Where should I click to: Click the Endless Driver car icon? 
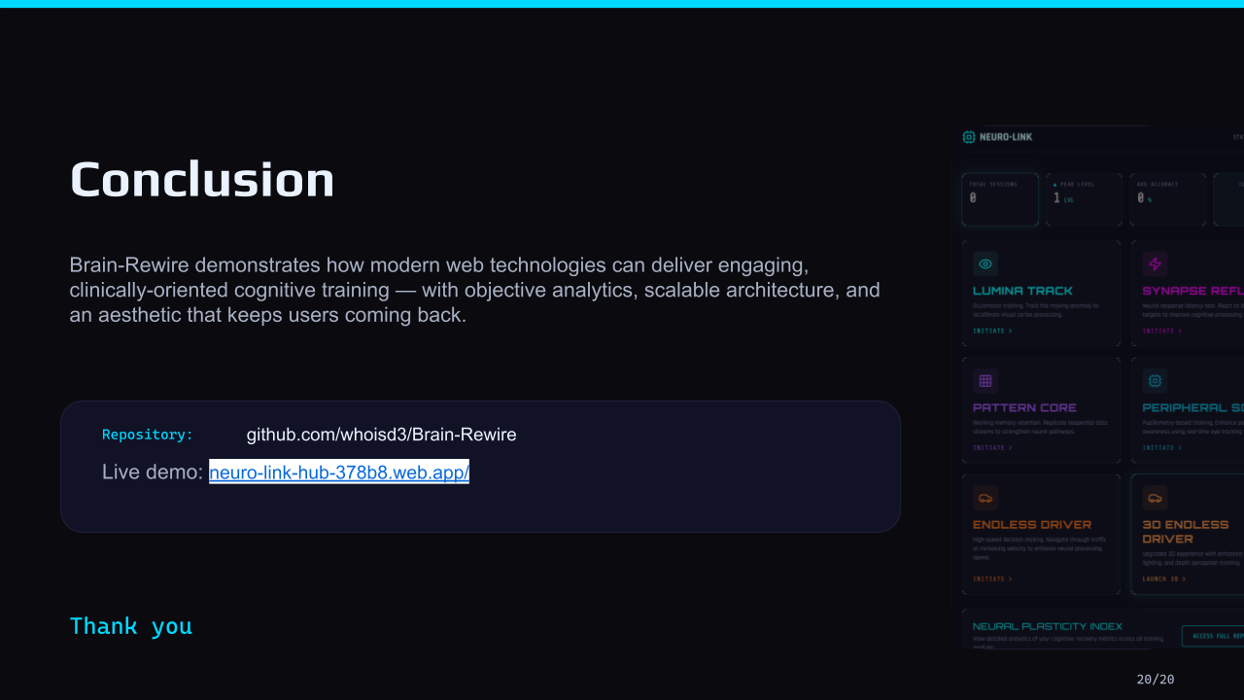pyautogui.click(x=985, y=498)
